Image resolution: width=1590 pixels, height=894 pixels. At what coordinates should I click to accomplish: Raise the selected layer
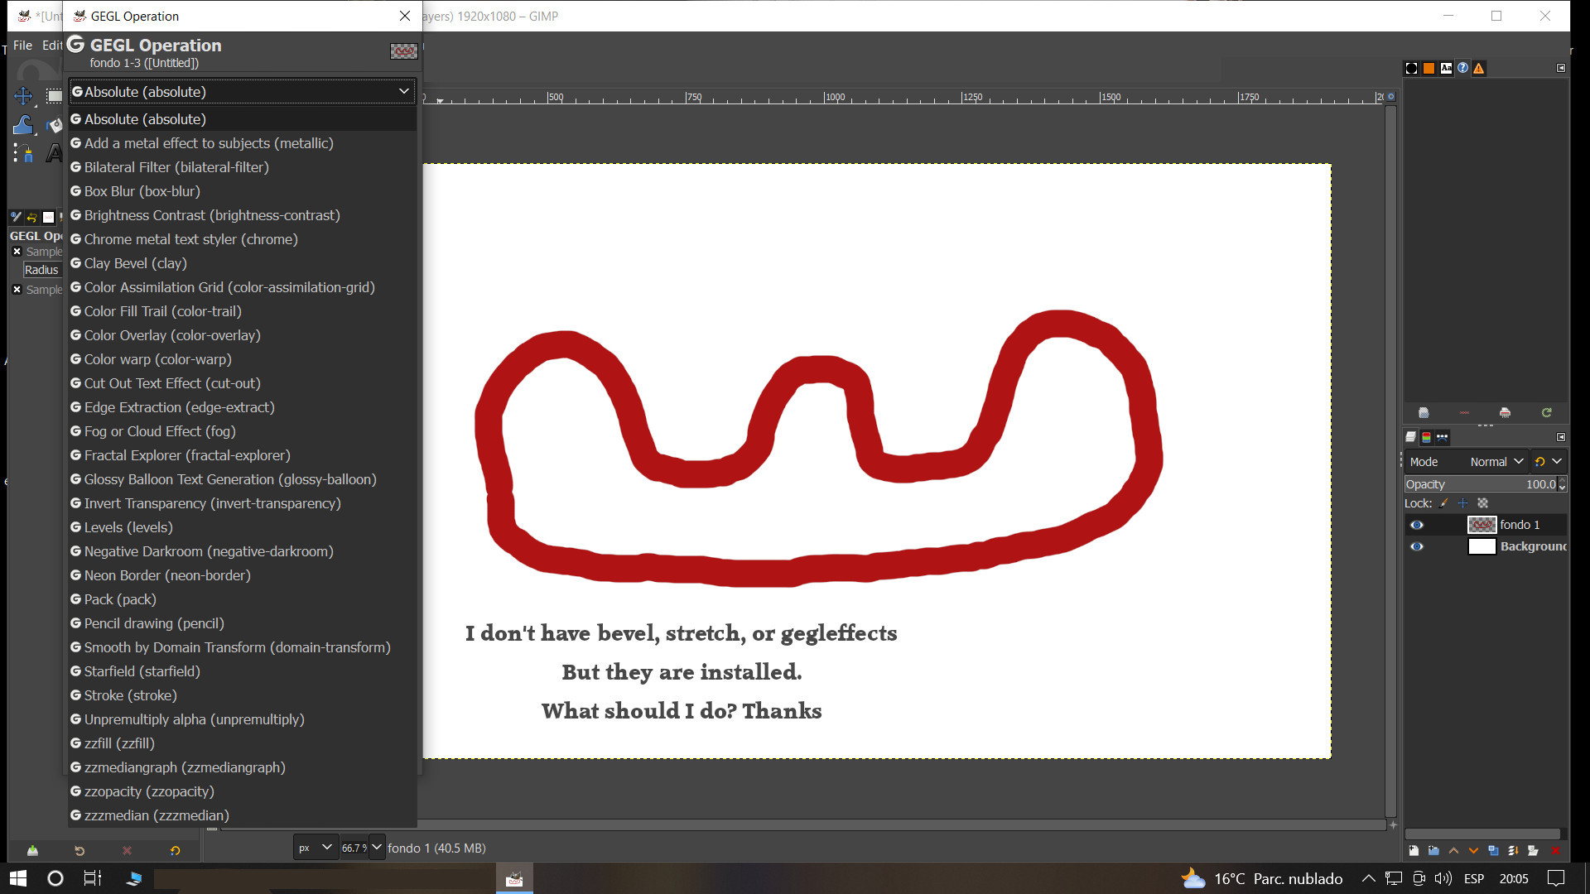click(1453, 850)
